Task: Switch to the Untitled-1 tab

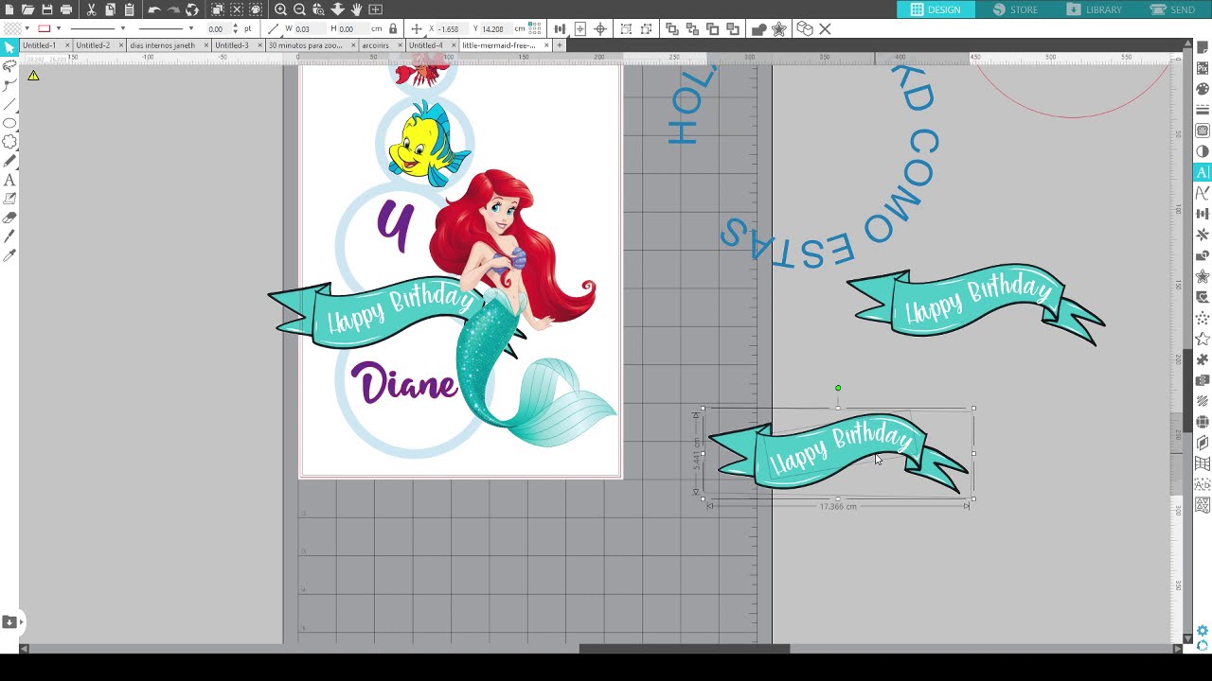Action: pyautogui.click(x=40, y=45)
